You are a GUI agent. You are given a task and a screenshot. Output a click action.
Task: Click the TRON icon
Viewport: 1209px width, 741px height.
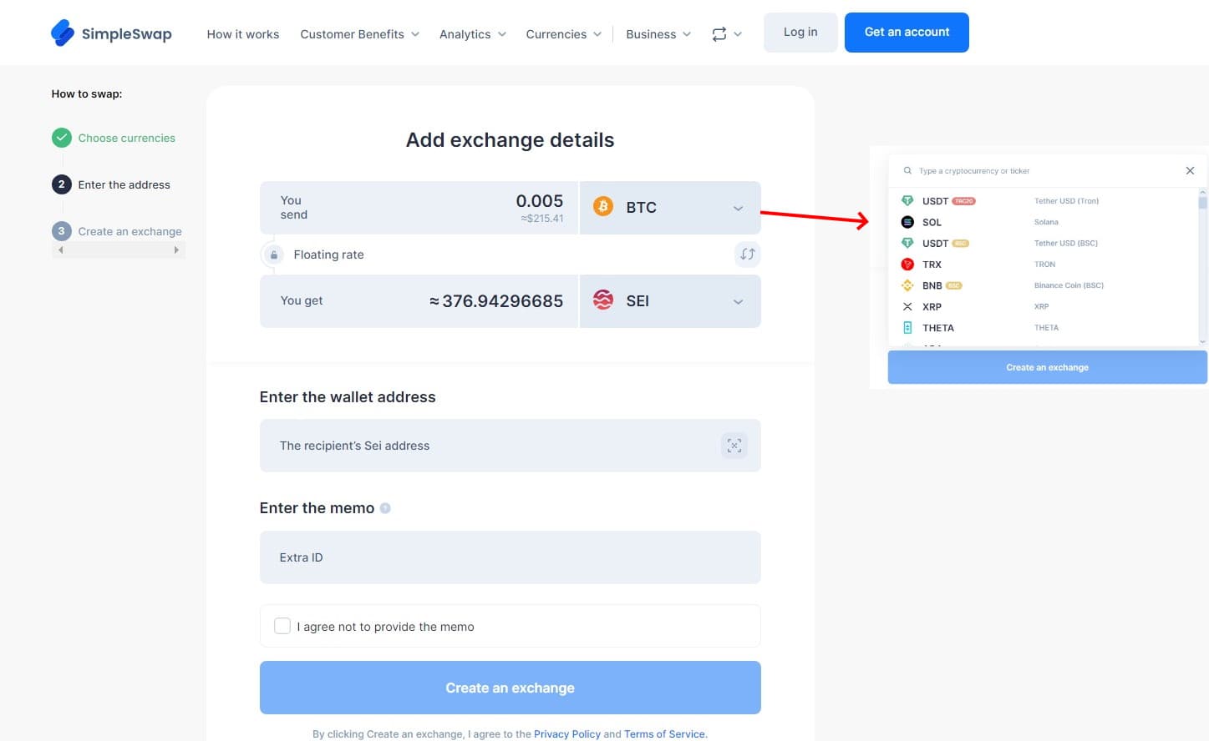(907, 264)
